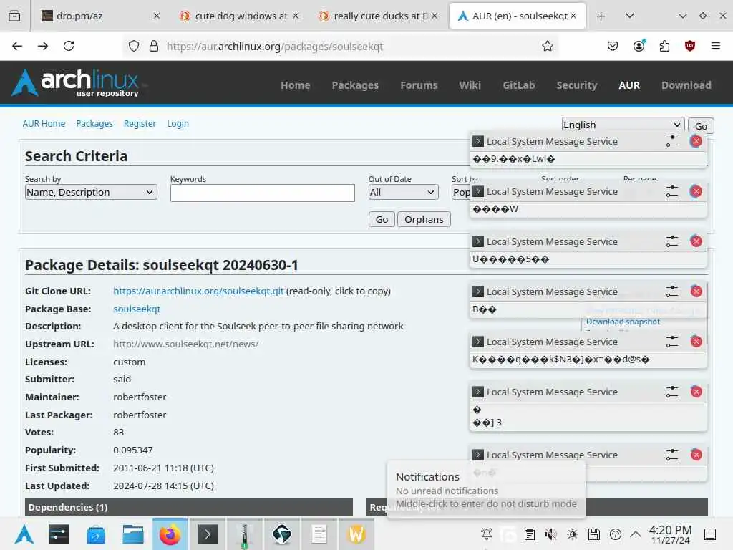733x550 pixels.
Task: Close the cute dog windows tab
Action: point(296,16)
